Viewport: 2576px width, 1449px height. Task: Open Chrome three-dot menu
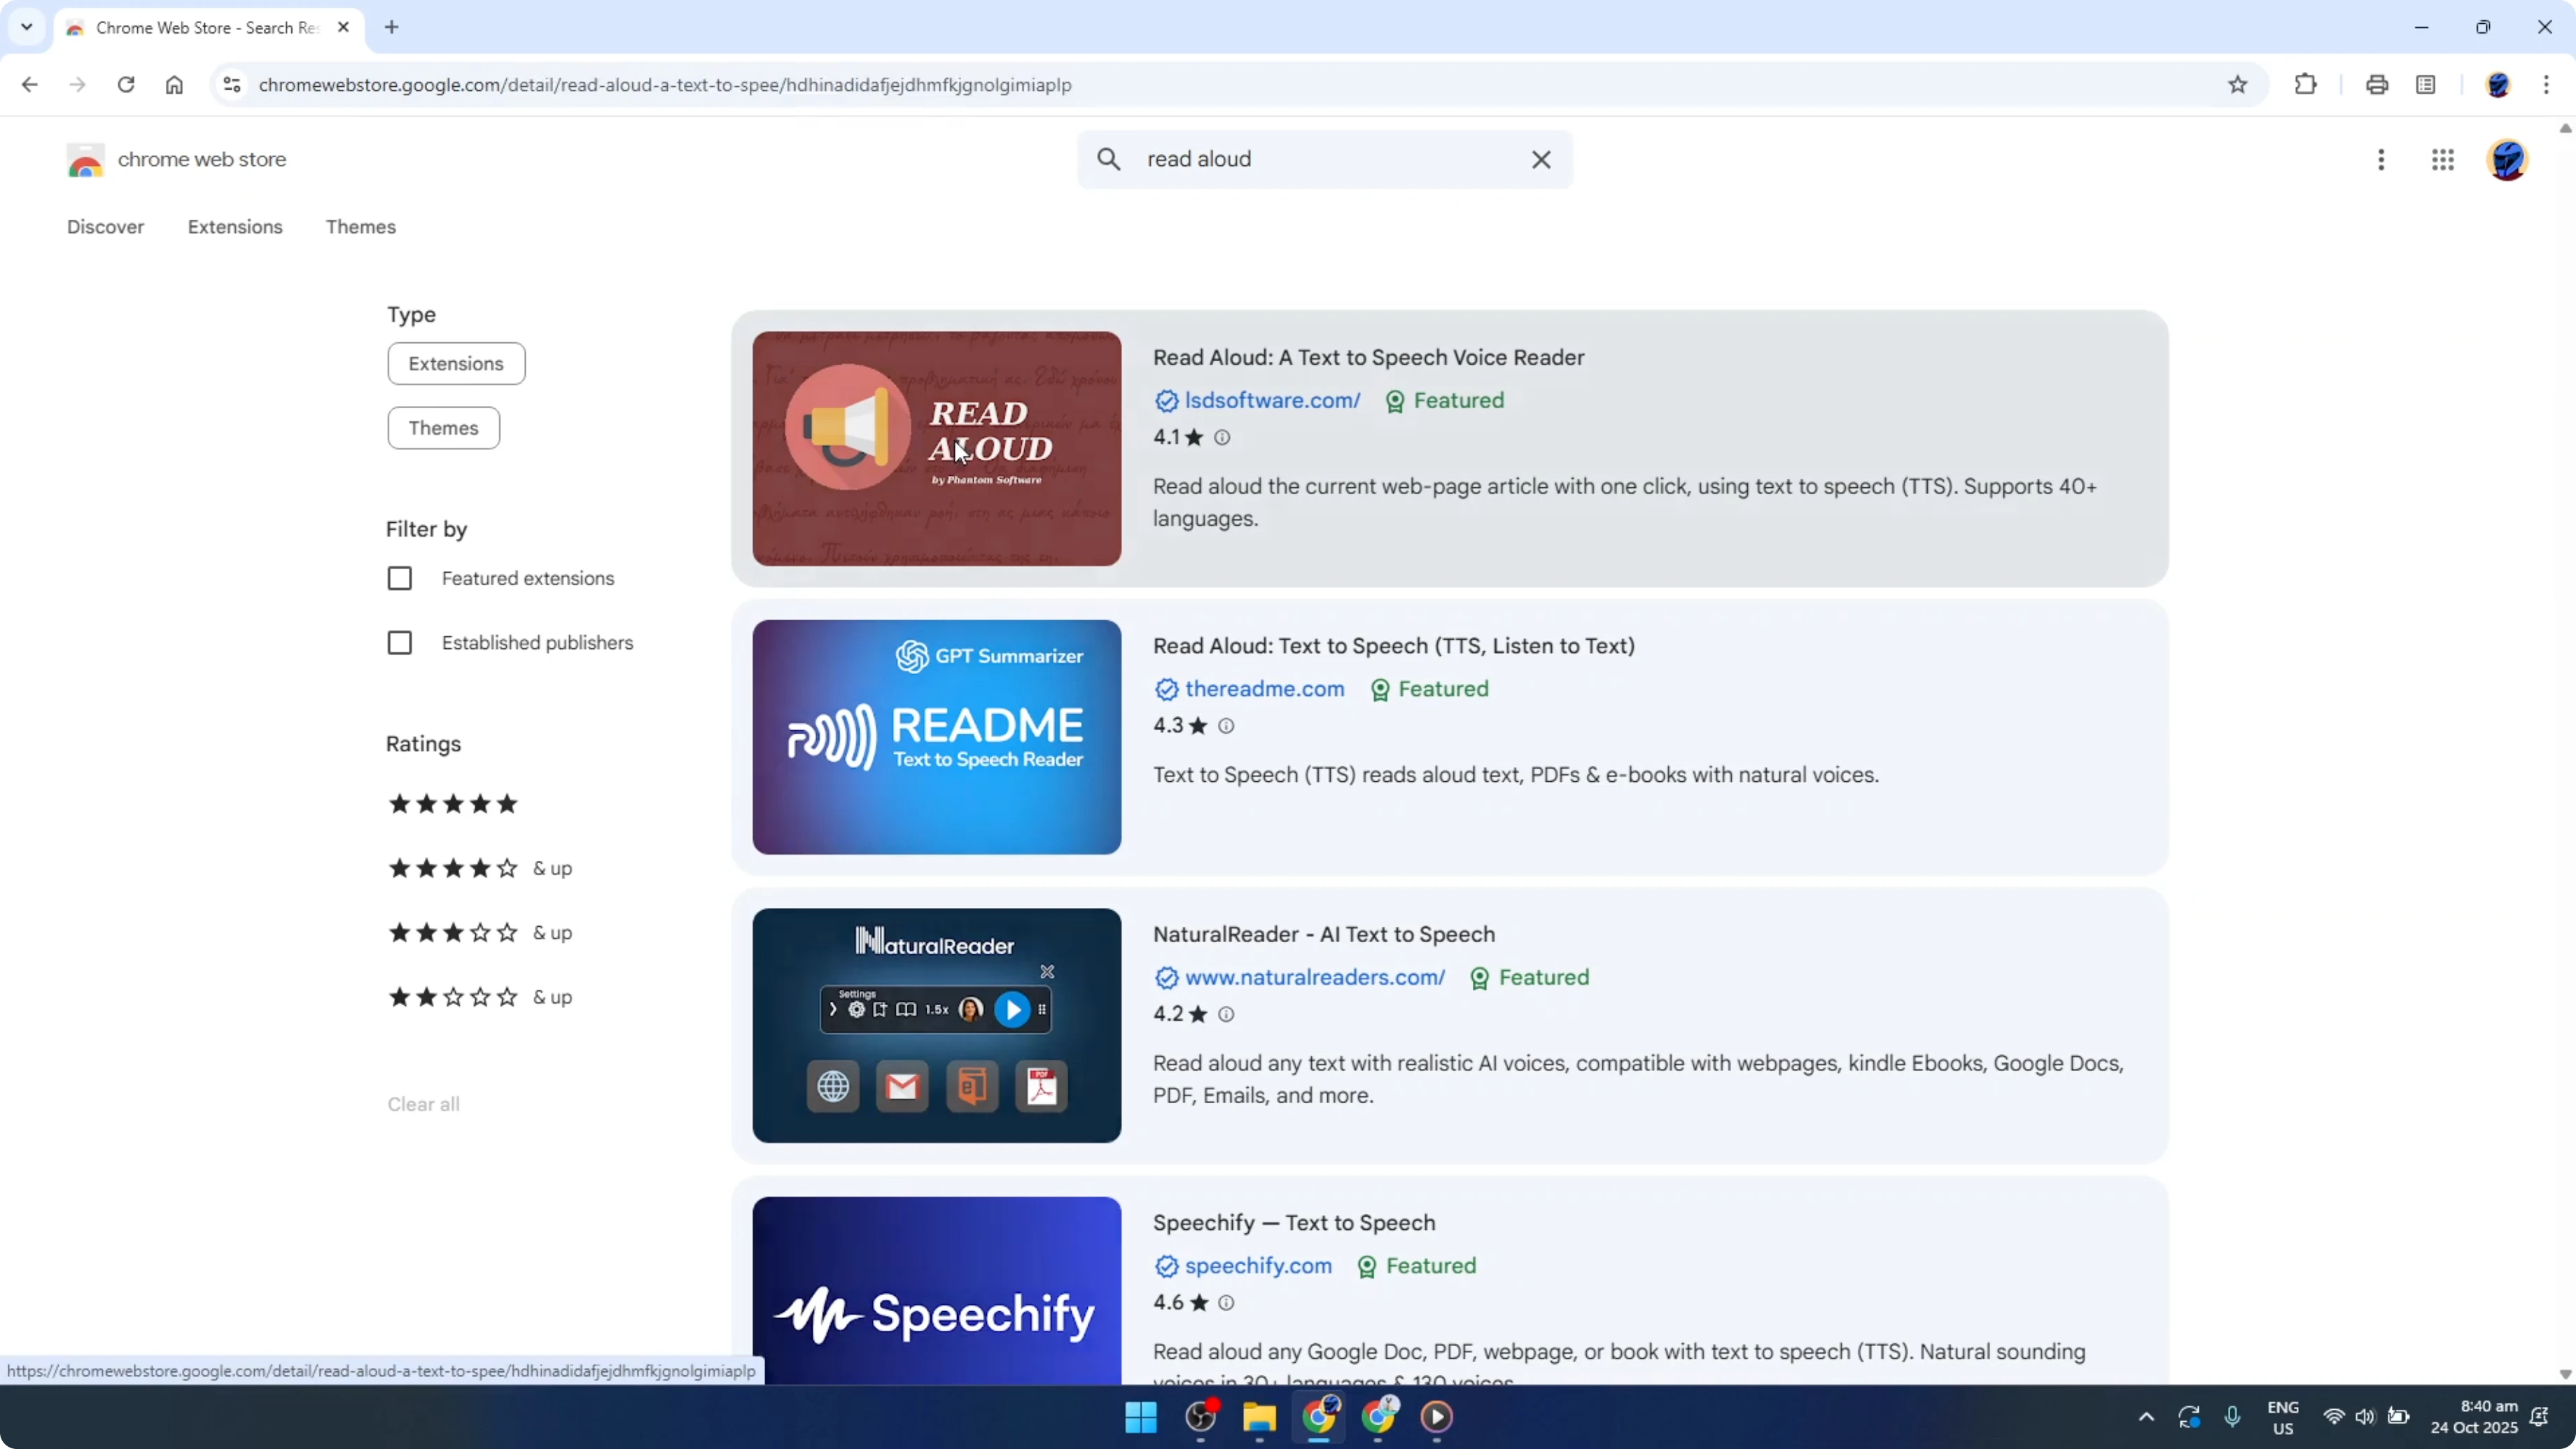click(2546, 85)
